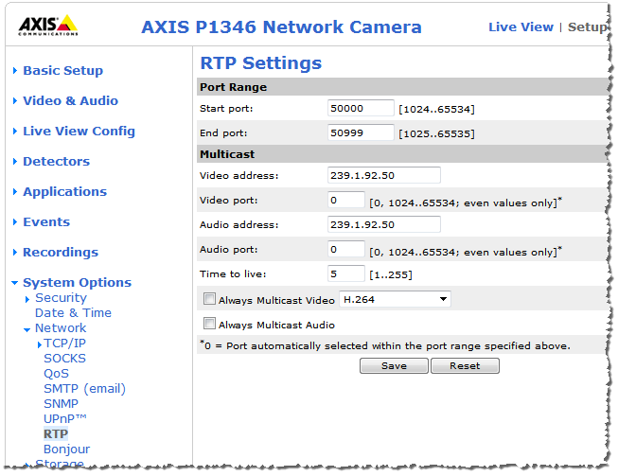Open the Live View page
Viewport: 618px width, 476px height.
(x=521, y=27)
